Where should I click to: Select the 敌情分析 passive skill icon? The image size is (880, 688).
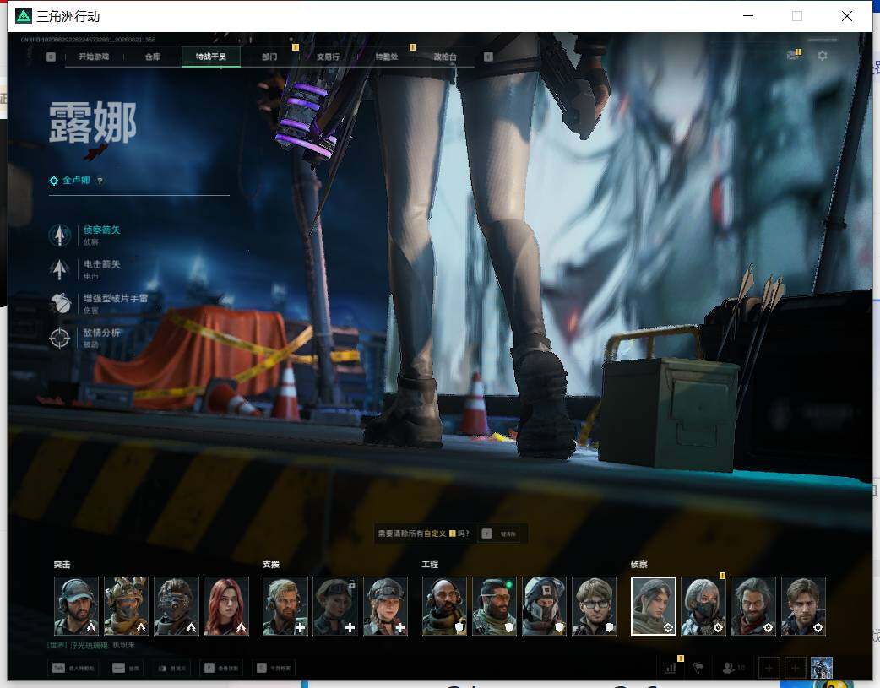(x=59, y=338)
